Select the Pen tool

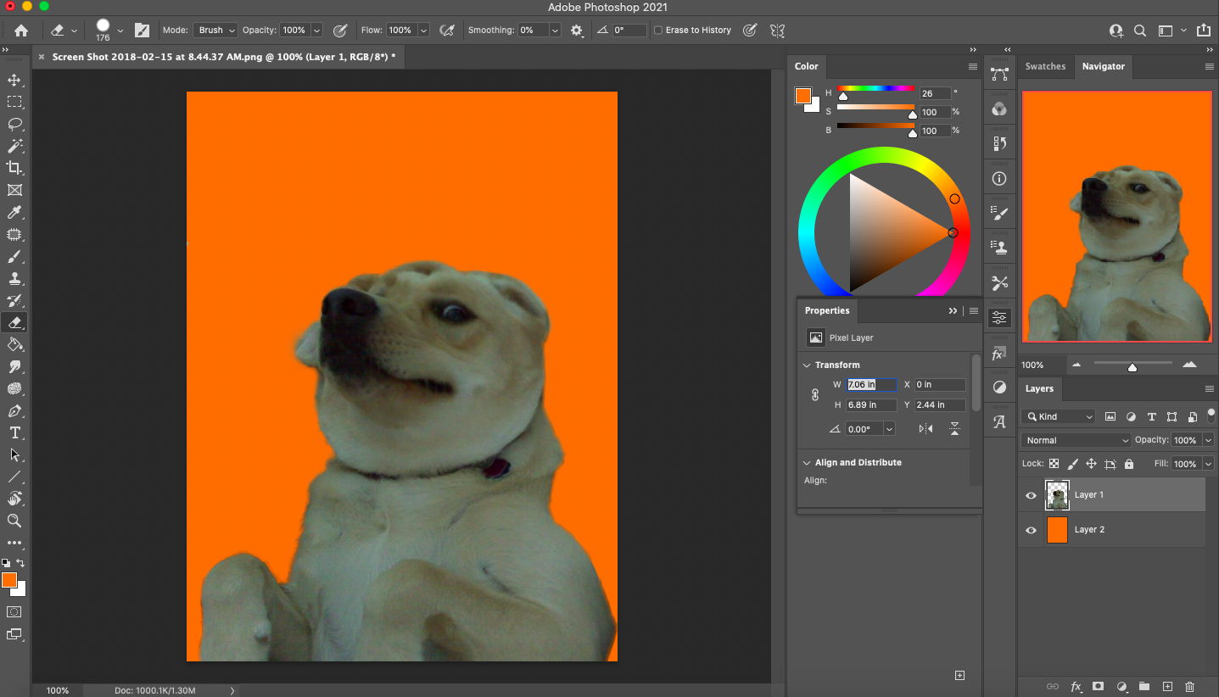click(14, 410)
